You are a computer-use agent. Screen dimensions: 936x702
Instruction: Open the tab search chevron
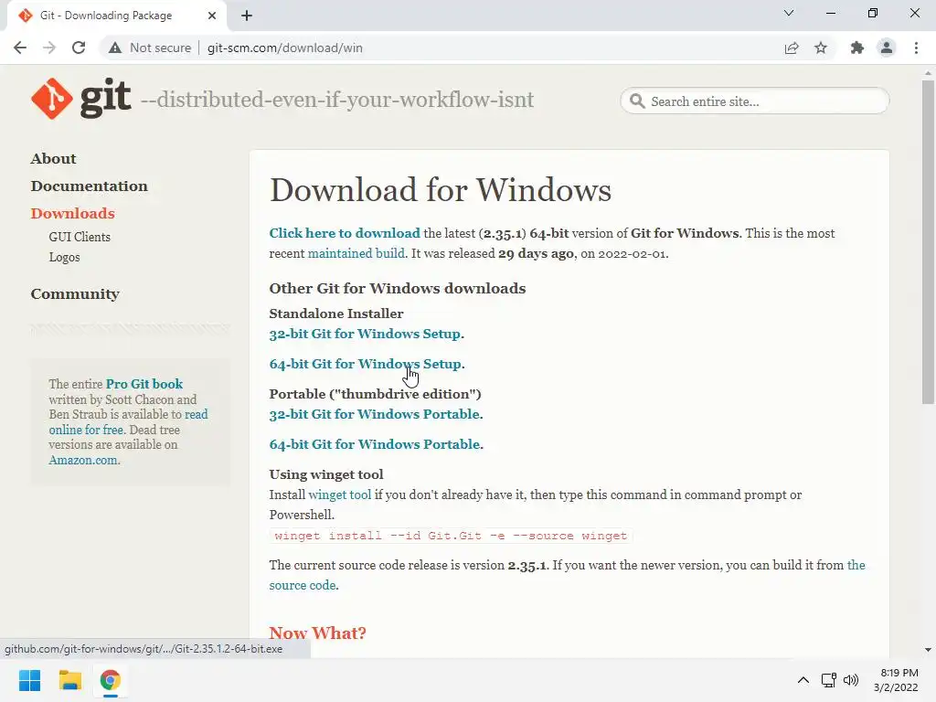tap(789, 13)
